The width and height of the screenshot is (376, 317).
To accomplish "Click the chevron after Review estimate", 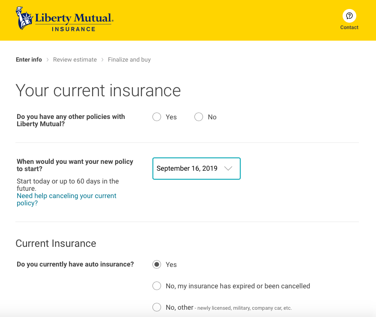I will tap(102, 60).
